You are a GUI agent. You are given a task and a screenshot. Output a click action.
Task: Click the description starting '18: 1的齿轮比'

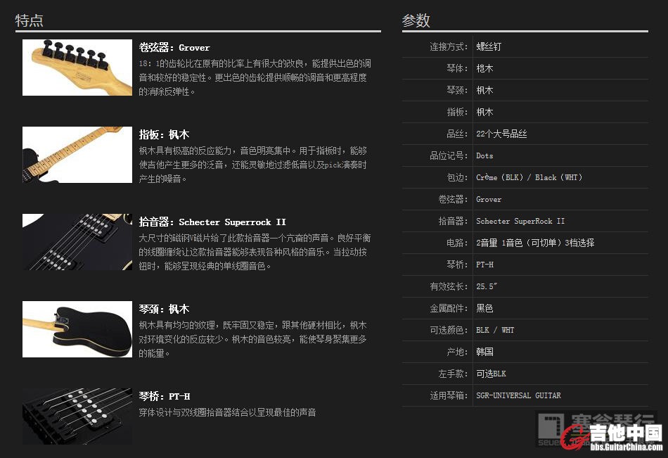[255, 77]
